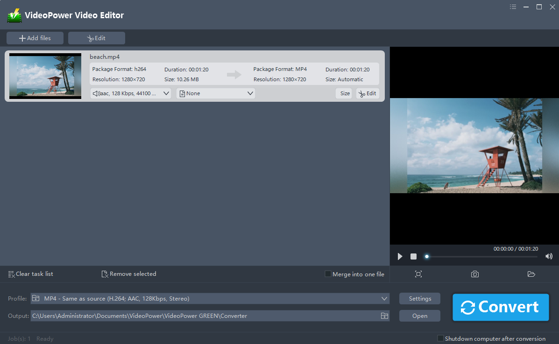Click Add files in the toolbar

click(35, 38)
